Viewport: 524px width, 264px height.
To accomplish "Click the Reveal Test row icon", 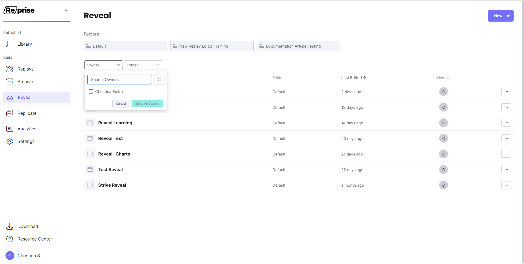I will pos(90,138).
